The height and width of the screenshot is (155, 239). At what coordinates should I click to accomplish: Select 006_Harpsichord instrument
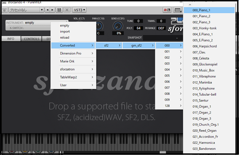209,46
